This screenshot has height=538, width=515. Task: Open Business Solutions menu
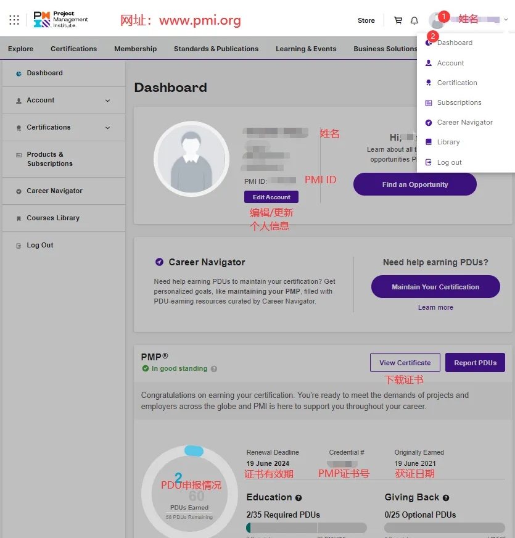click(x=385, y=49)
